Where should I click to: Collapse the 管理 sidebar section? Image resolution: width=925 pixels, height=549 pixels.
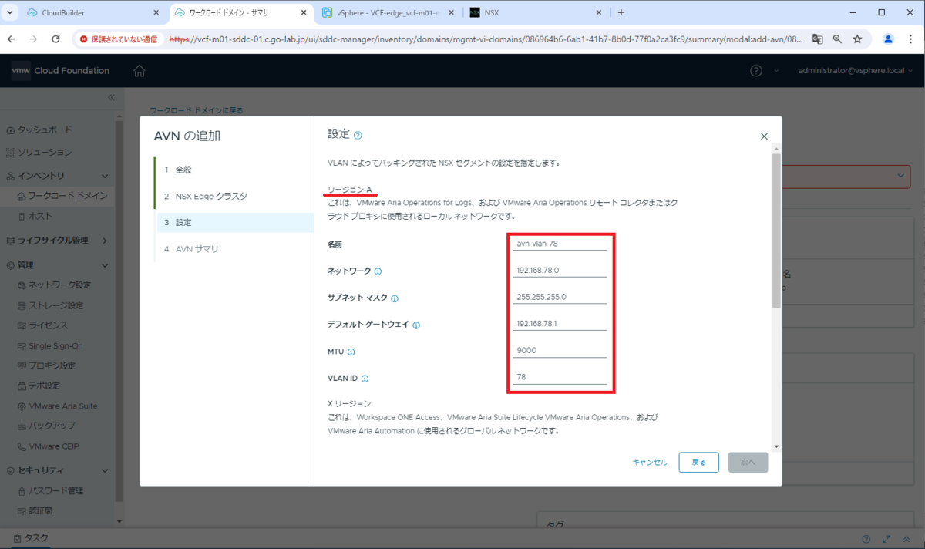pos(105,265)
